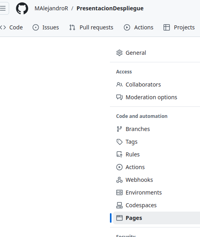Click the Rules icon in sidebar

click(119, 154)
